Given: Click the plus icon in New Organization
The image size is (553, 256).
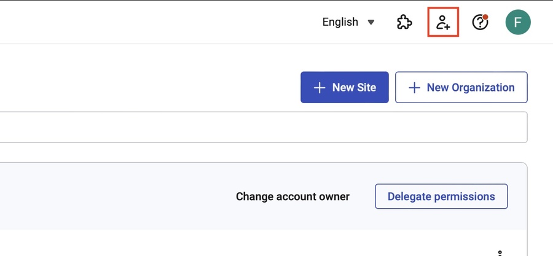Looking at the screenshot, I should [x=414, y=88].
